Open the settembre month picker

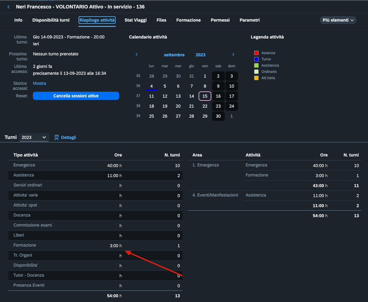tap(174, 55)
